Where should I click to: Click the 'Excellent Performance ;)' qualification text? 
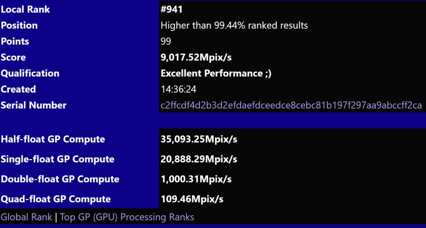coord(216,73)
